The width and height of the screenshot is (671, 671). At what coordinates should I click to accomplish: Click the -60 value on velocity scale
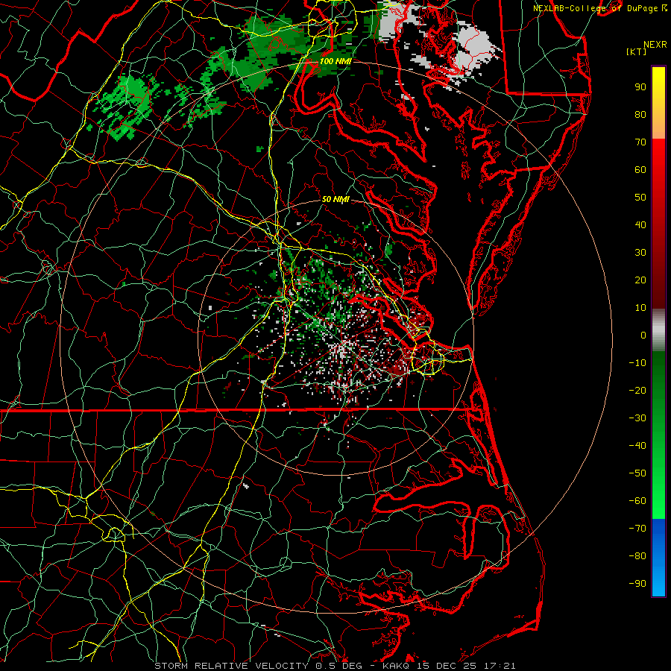click(x=637, y=501)
